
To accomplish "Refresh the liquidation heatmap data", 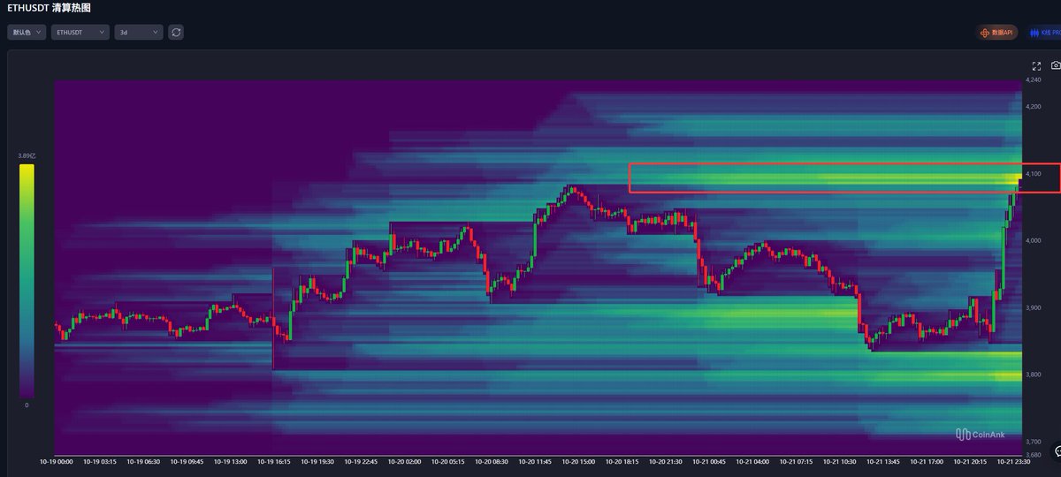I will tap(176, 32).
